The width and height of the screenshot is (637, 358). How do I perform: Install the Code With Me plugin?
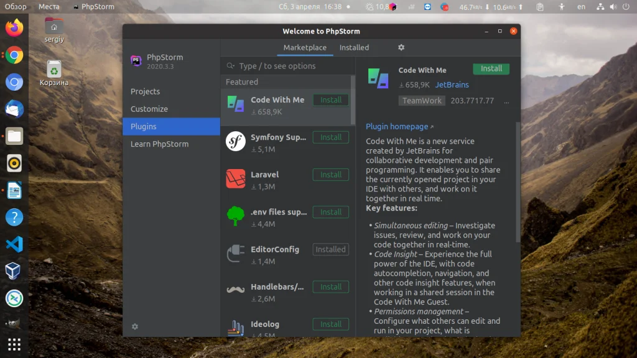[491, 68]
